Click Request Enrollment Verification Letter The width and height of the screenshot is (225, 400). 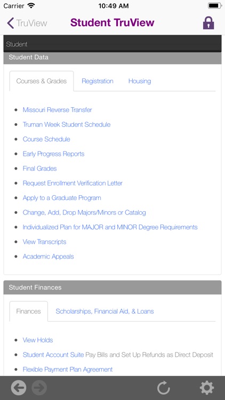tap(73, 183)
